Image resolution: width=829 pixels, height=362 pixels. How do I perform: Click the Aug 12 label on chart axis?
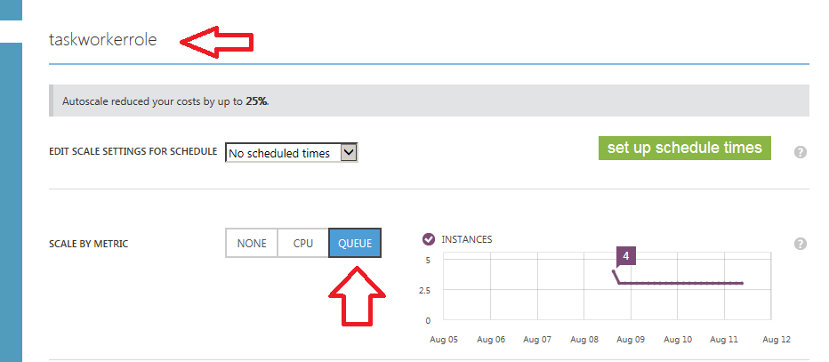pos(776,339)
